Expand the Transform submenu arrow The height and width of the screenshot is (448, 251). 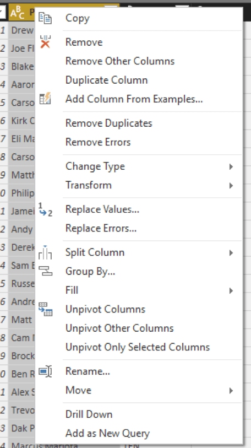coord(231,186)
